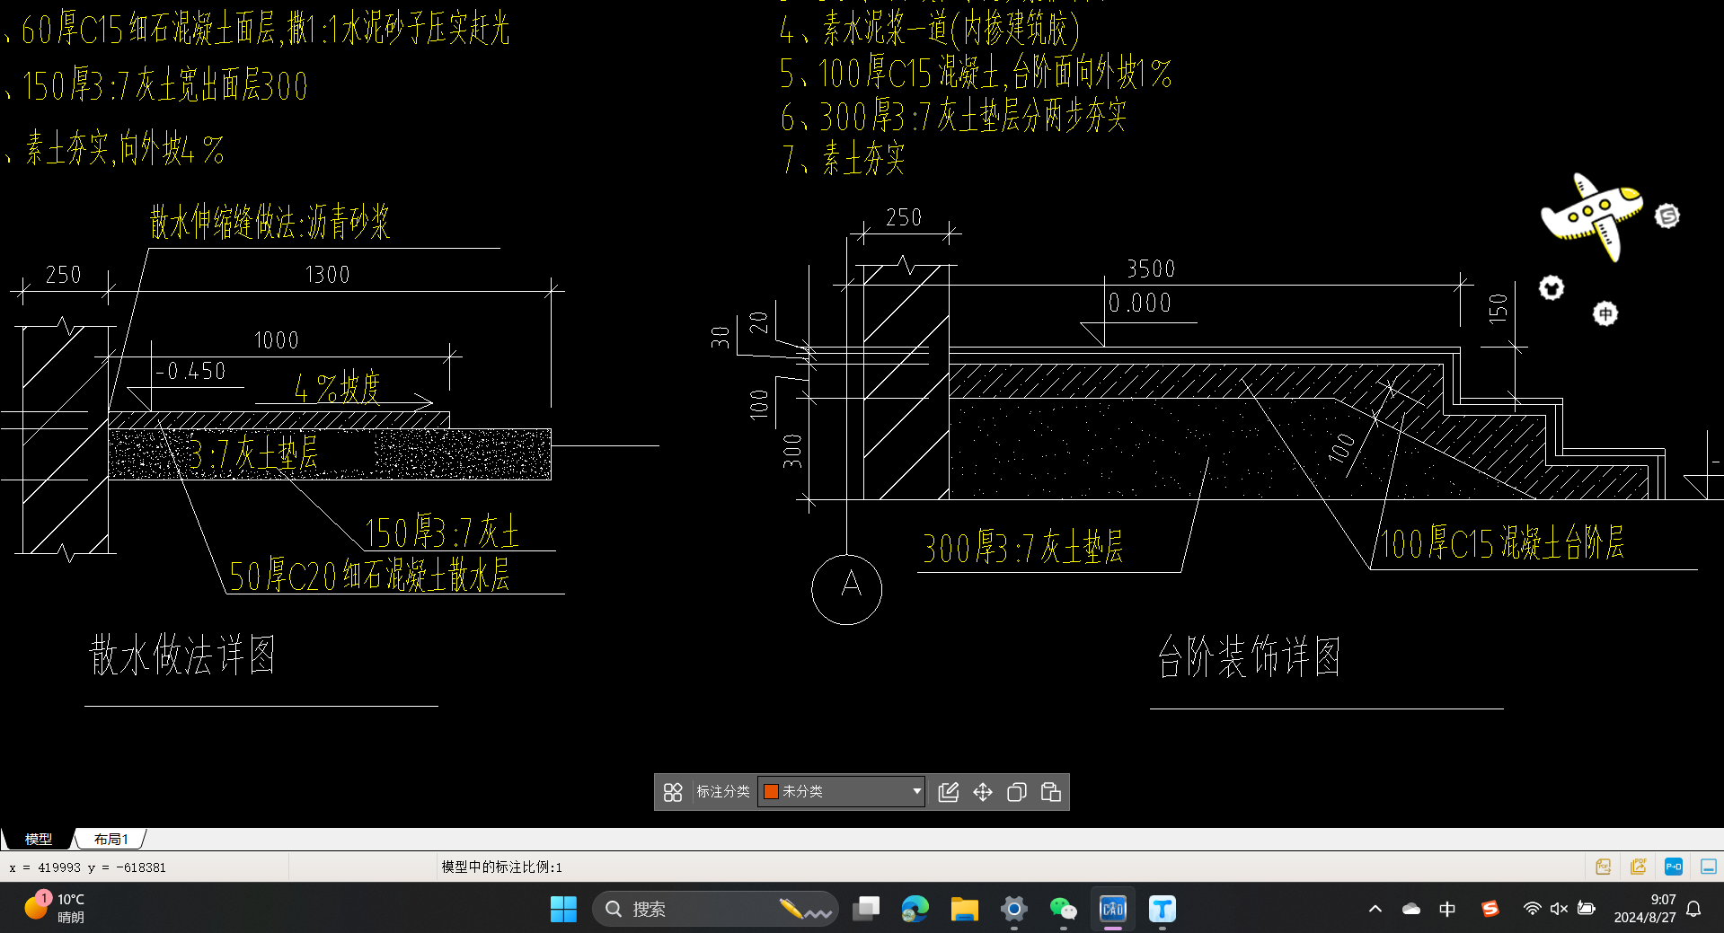Click the batch PDF share status bar icon
Viewport: 1724px width, 933px height.
pos(1639,867)
